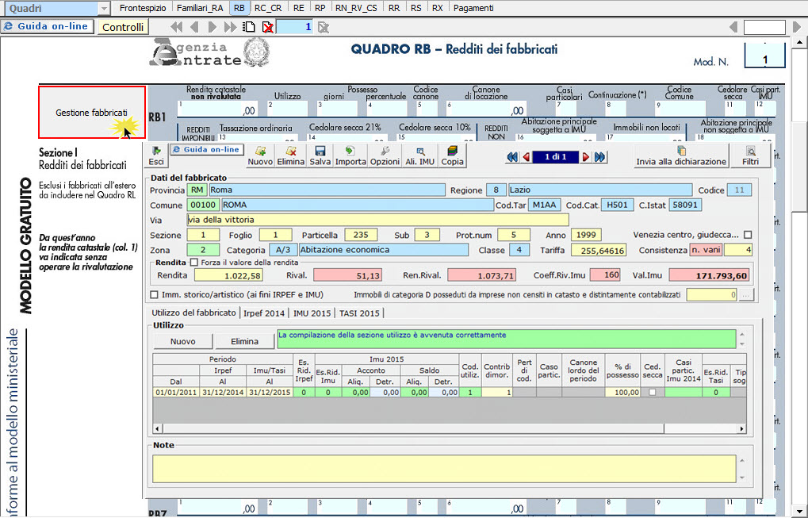Open the Quadri dropdown
This screenshot has width=808, height=518.
[x=104, y=8]
